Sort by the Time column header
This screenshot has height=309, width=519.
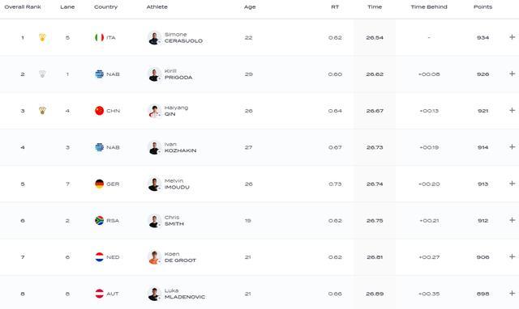(375, 7)
